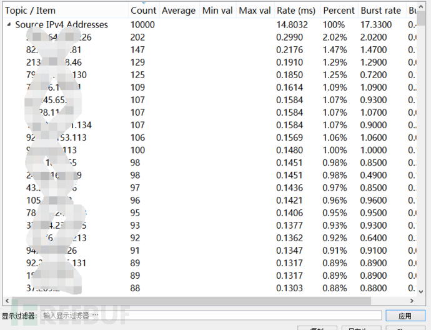Select the row with count 92
Viewport: 431px width, 330px height.
[x=210, y=238]
